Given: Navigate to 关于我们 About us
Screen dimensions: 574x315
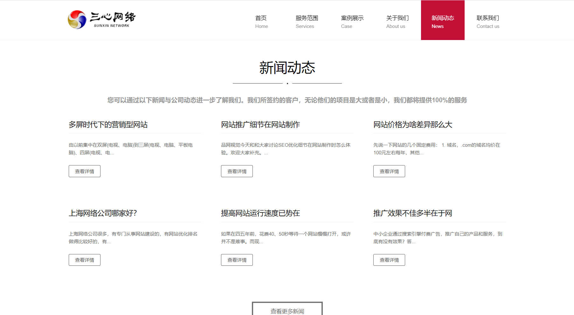Looking at the screenshot, I should tap(397, 22).
